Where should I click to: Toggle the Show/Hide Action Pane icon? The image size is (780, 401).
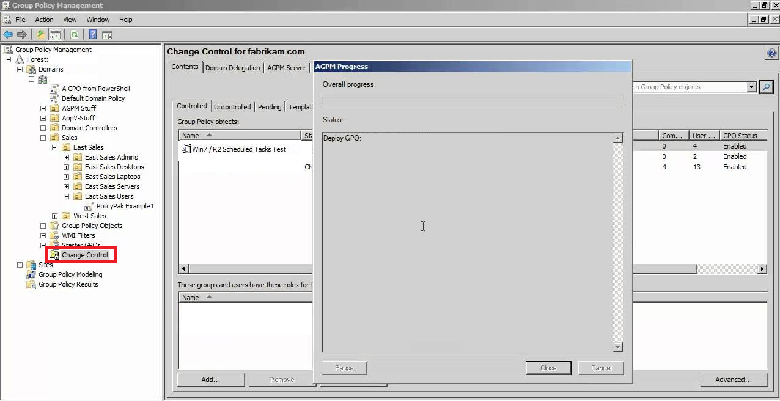pyautogui.click(x=107, y=35)
